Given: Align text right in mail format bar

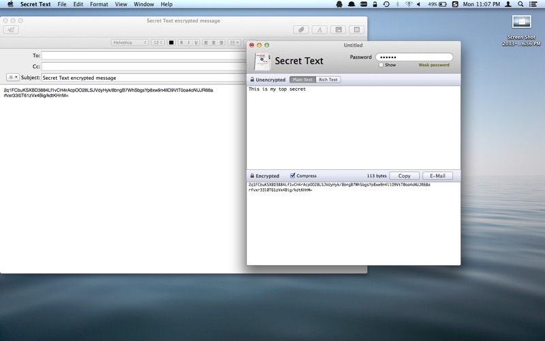Looking at the screenshot, I should 221,42.
